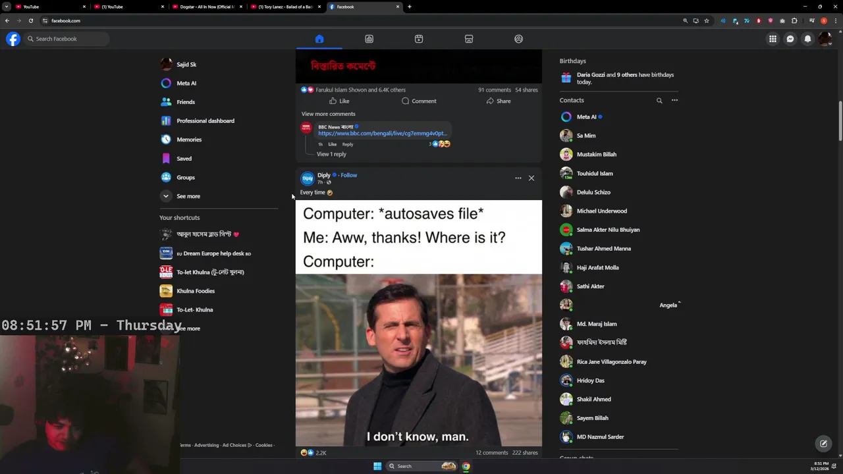
Task: Click 12 comments on Diply post
Action: point(492,453)
